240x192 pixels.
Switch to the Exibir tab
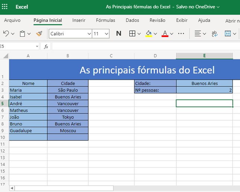182,20
